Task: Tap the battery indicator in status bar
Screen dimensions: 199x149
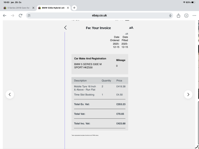Action: 193,2
